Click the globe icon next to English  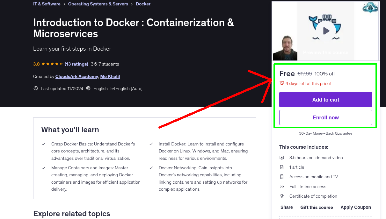[x=88, y=88]
